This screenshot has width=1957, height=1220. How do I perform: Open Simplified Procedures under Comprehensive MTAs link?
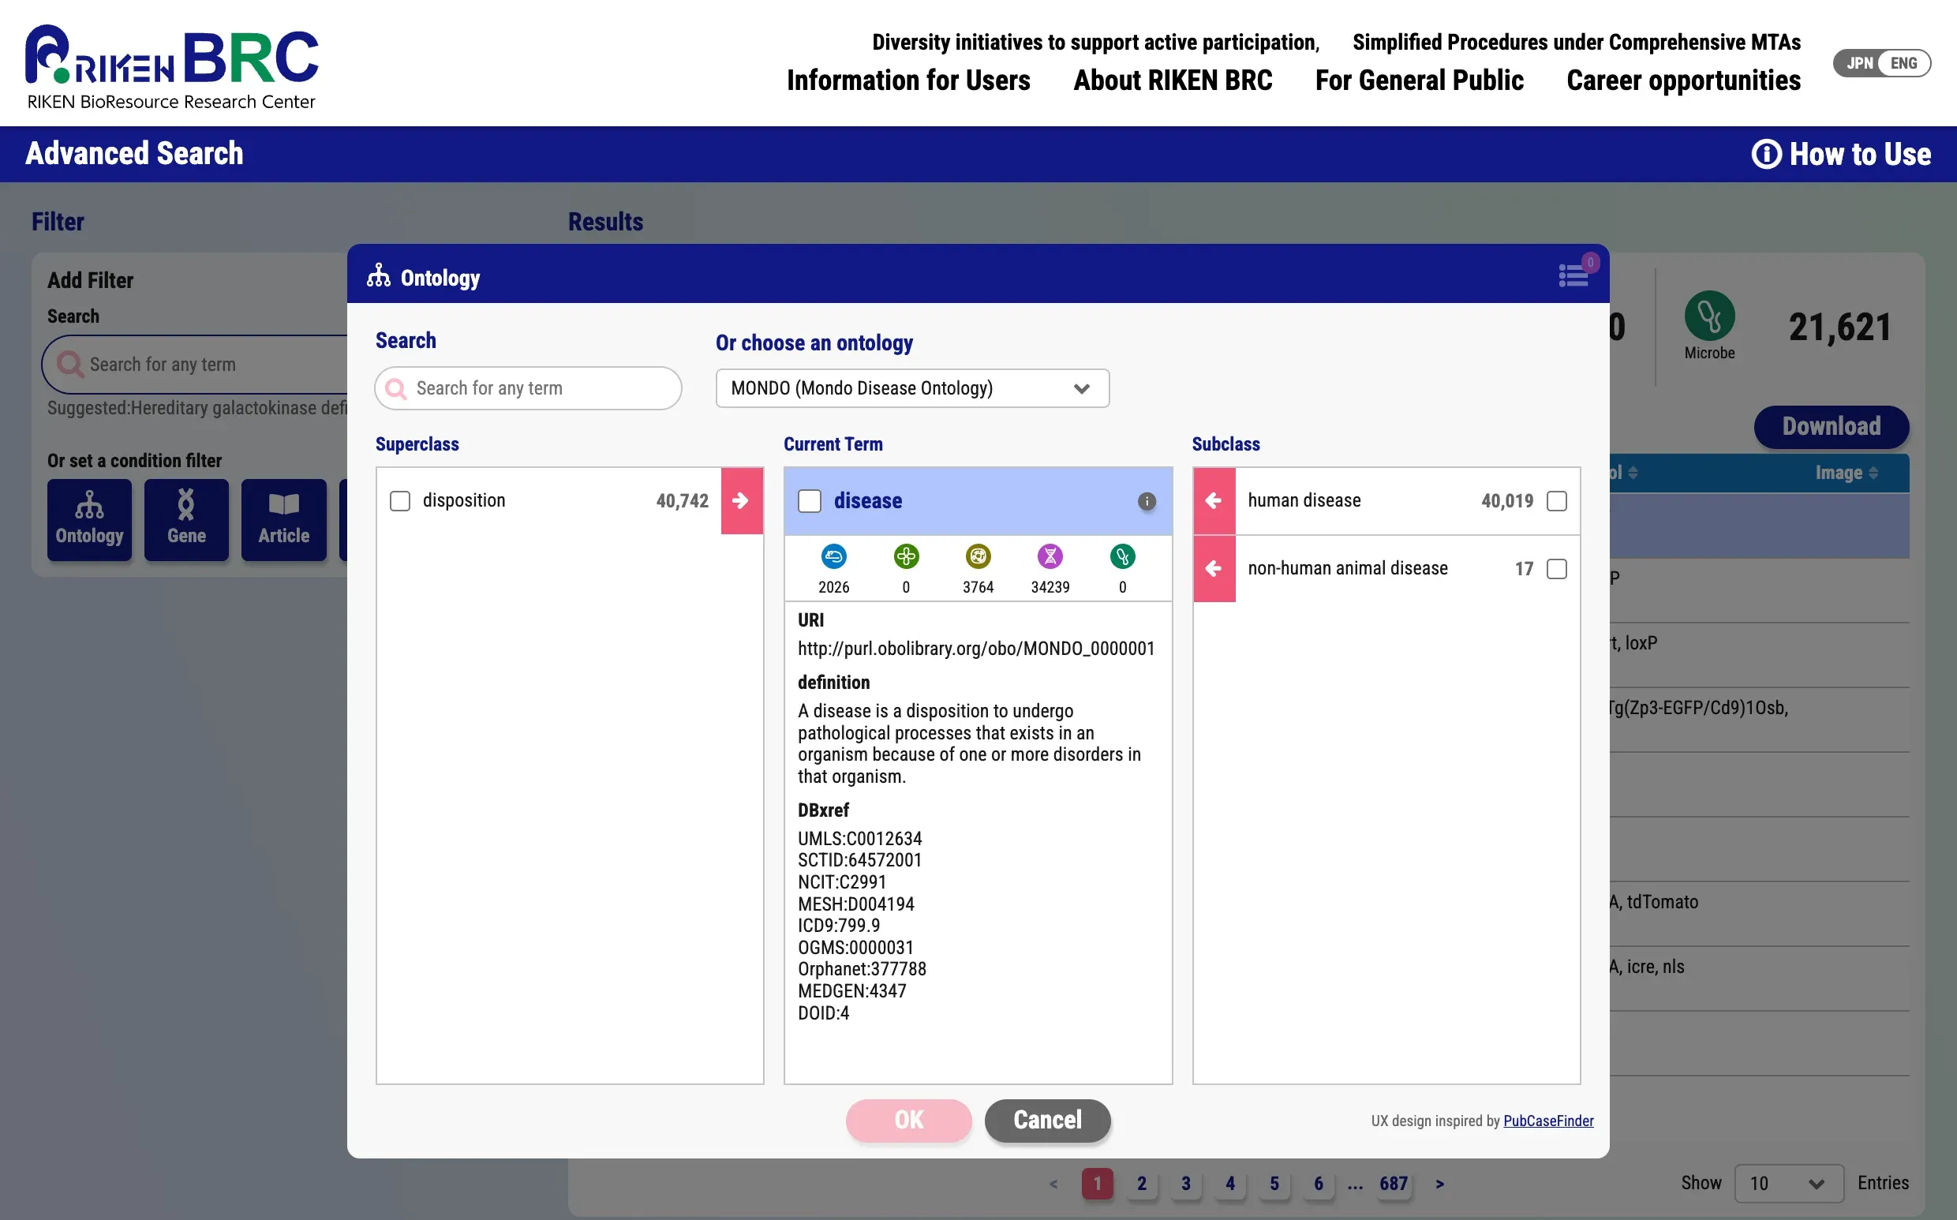click(1576, 42)
